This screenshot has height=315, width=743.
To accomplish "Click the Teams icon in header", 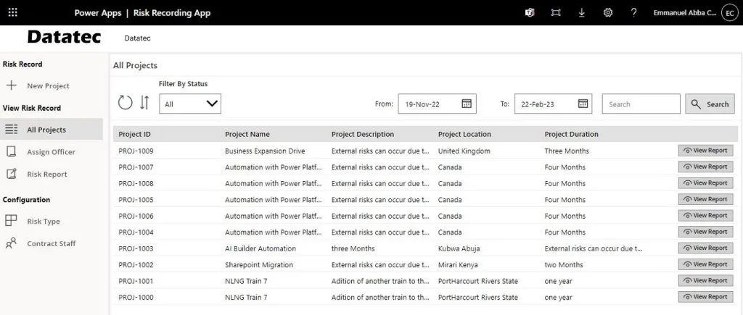I will [530, 12].
